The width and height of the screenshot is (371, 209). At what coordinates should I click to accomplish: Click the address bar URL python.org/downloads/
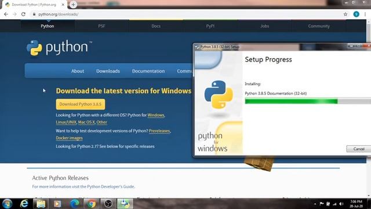point(58,14)
